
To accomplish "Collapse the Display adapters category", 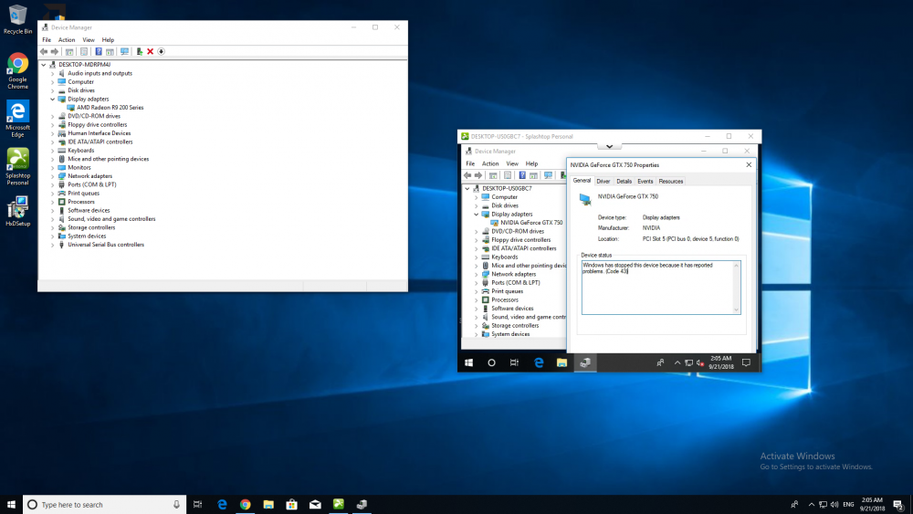I will (52, 99).
